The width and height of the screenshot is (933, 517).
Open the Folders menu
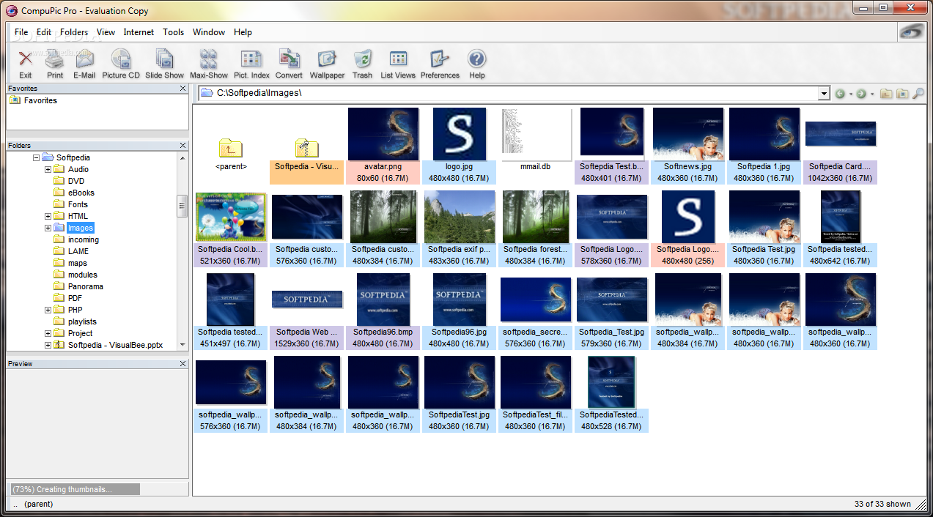point(74,32)
